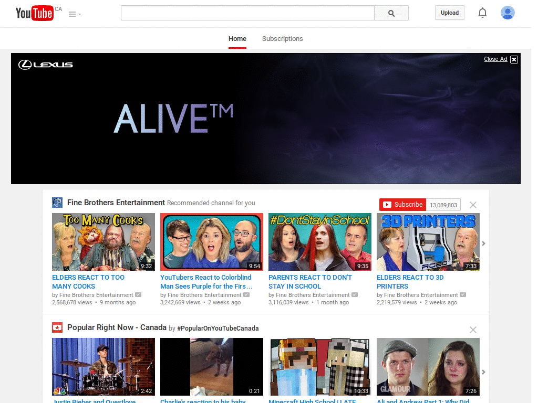Click channel name under 3D Printers video
The width and height of the screenshot is (538, 403).
[421, 295]
